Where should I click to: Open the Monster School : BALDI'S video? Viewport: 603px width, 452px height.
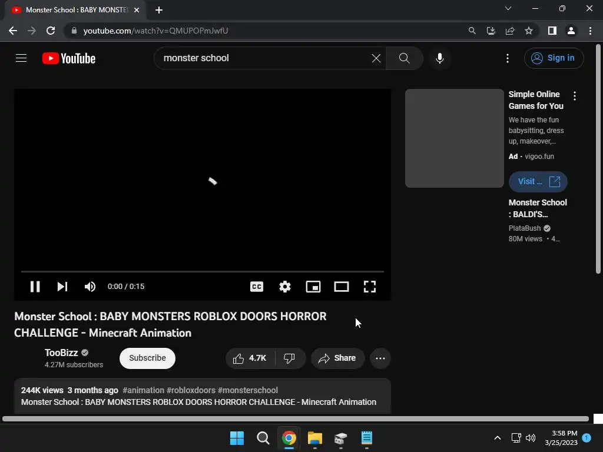point(538,208)
